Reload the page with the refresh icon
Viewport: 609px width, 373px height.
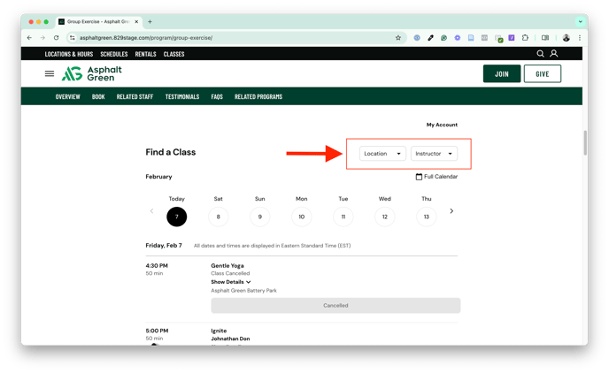coord(57,38)
